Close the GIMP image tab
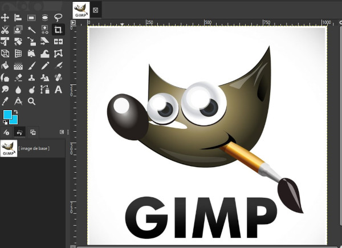The height and width of the screenshot is (248, 342). (96, 10)
